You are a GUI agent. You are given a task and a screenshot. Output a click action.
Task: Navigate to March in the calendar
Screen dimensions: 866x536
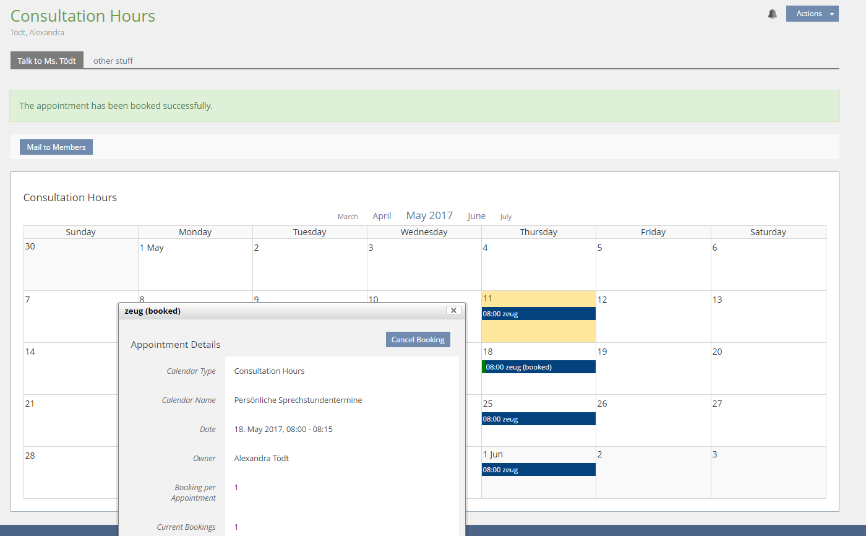click(348, 217)
